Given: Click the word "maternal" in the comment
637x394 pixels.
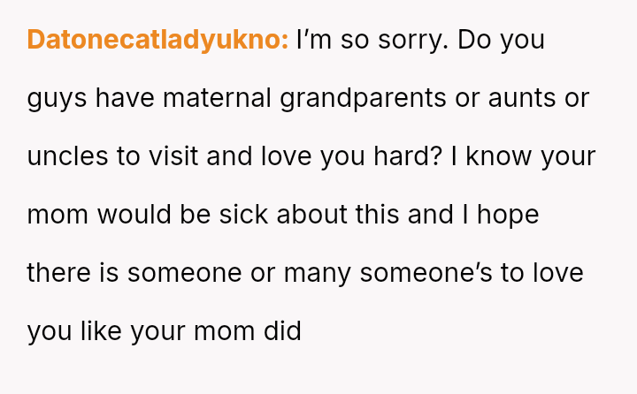Looking at the screenshot, I should click(x=217, y=98).
